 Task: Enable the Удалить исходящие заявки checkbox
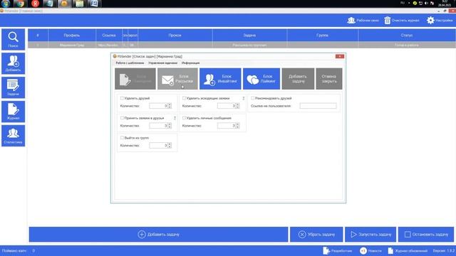184,98
